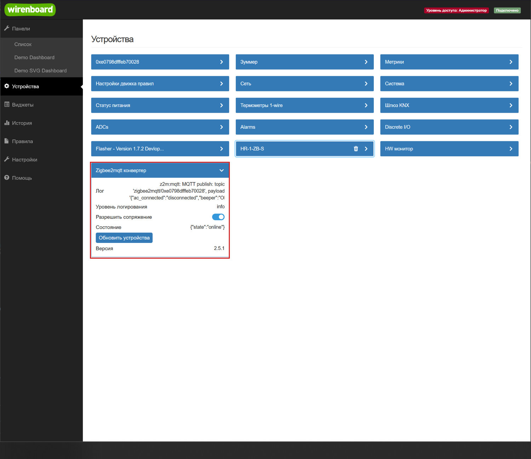Click the wrench icon beside Настройки
The width and height of the screenshot is (531, 459).
7,159
